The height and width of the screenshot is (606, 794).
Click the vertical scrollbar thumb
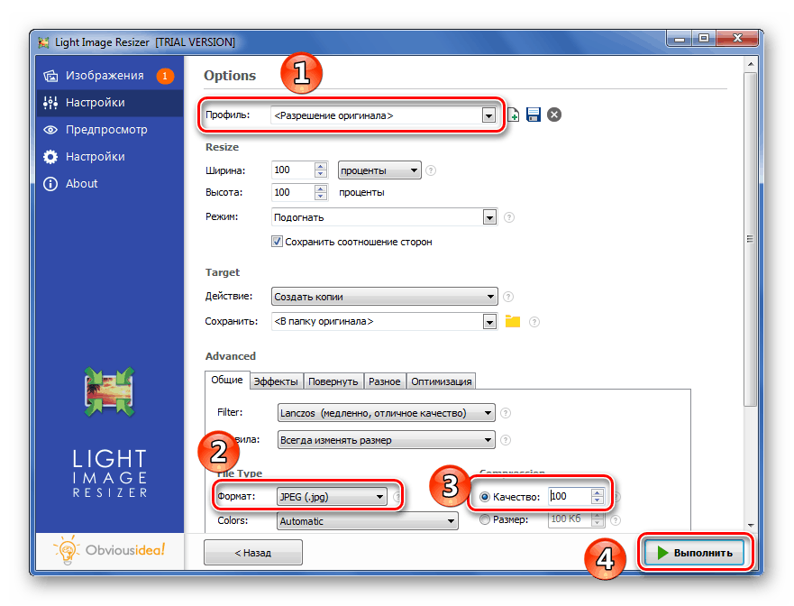(x=751, y=239)
